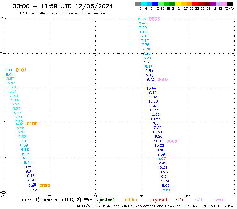This screenshot has height=209, width=237.
Task: Click the wave height value 5.80
Action: (x=18, y=117)
